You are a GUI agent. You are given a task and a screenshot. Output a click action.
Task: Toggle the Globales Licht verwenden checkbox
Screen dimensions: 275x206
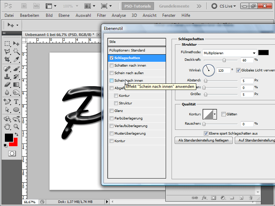pos(238,70)
